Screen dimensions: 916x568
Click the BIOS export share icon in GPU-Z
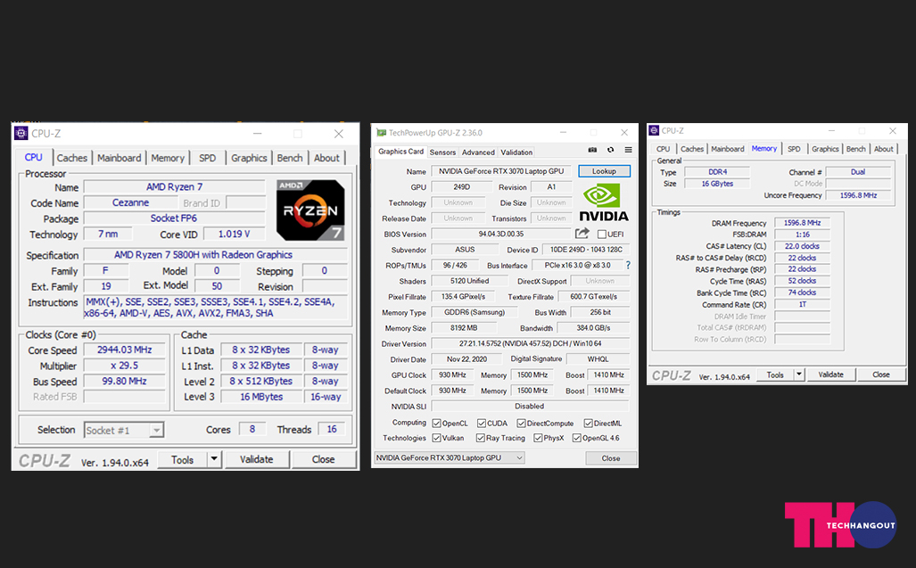(582, 234)
